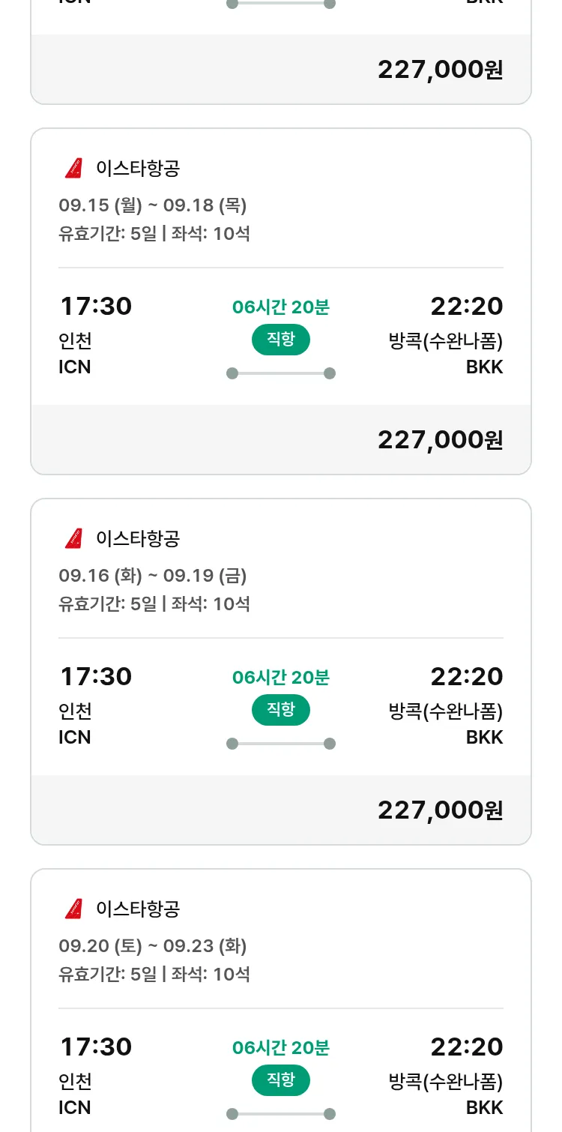Select 227,000원 price of the 09.15 flight
This screenshot has height=1132, width=562.
point(440,440)
